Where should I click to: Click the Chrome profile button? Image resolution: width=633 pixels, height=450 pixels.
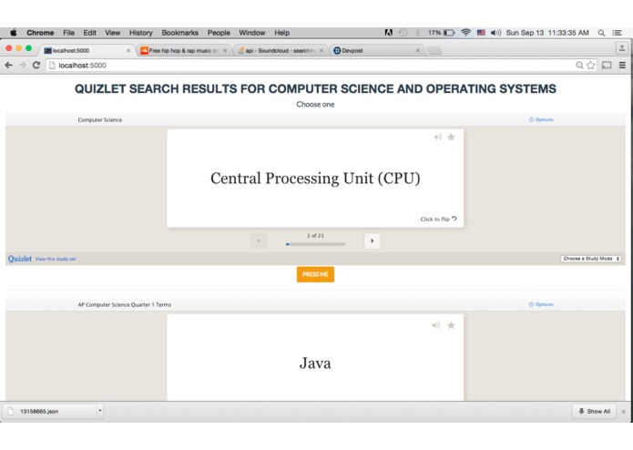622,48
